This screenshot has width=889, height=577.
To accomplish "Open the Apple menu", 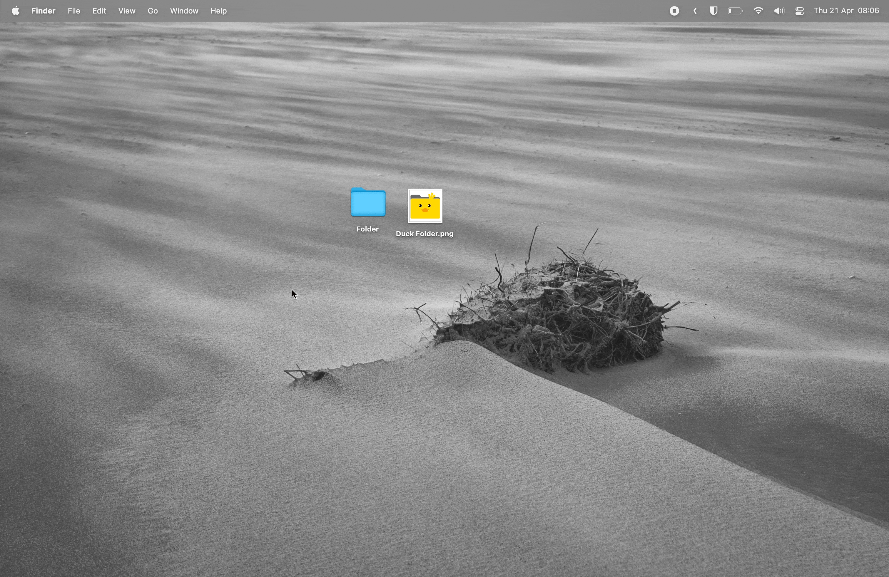I will 15,11.
